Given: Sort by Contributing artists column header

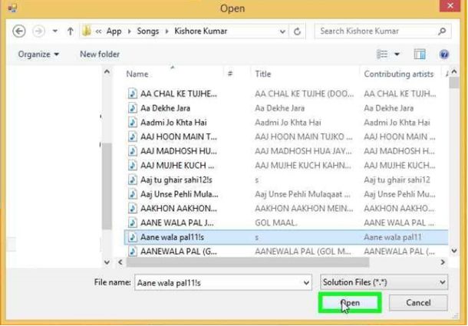Looking at the screenshot, I should click(398, 74).
